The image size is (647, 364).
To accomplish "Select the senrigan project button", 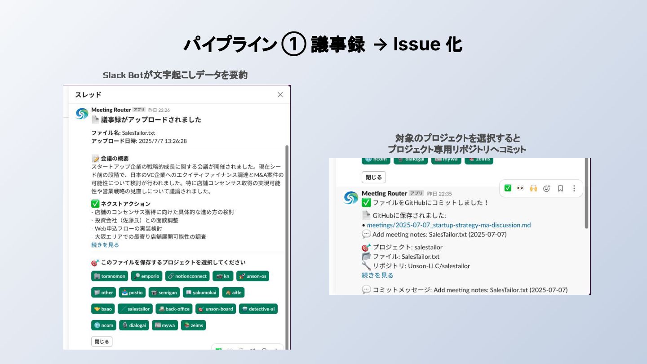I will 164,293.
